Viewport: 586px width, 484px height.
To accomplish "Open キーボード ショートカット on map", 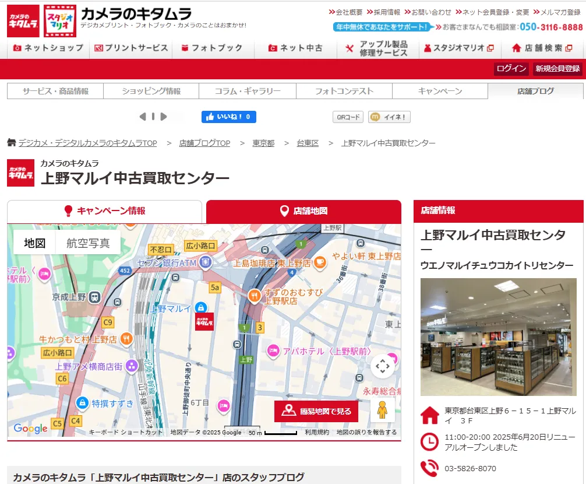I will 126,432.
